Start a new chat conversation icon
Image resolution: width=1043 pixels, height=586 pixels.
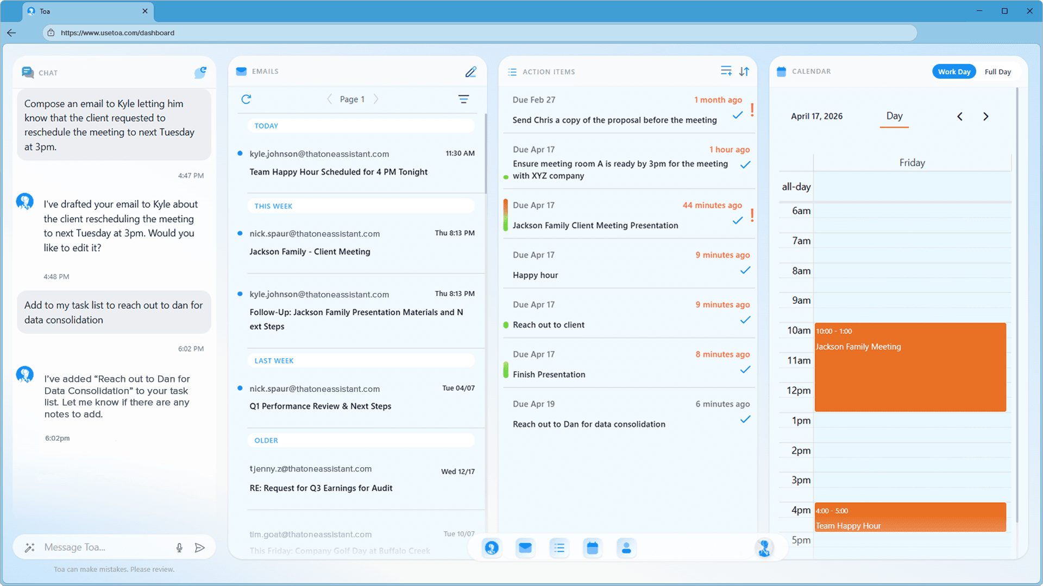click(x=200, y=72)
